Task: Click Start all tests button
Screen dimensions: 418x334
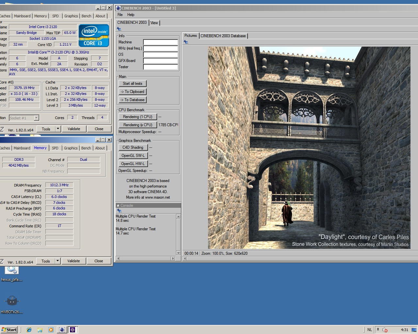Action: pos(133,83)
